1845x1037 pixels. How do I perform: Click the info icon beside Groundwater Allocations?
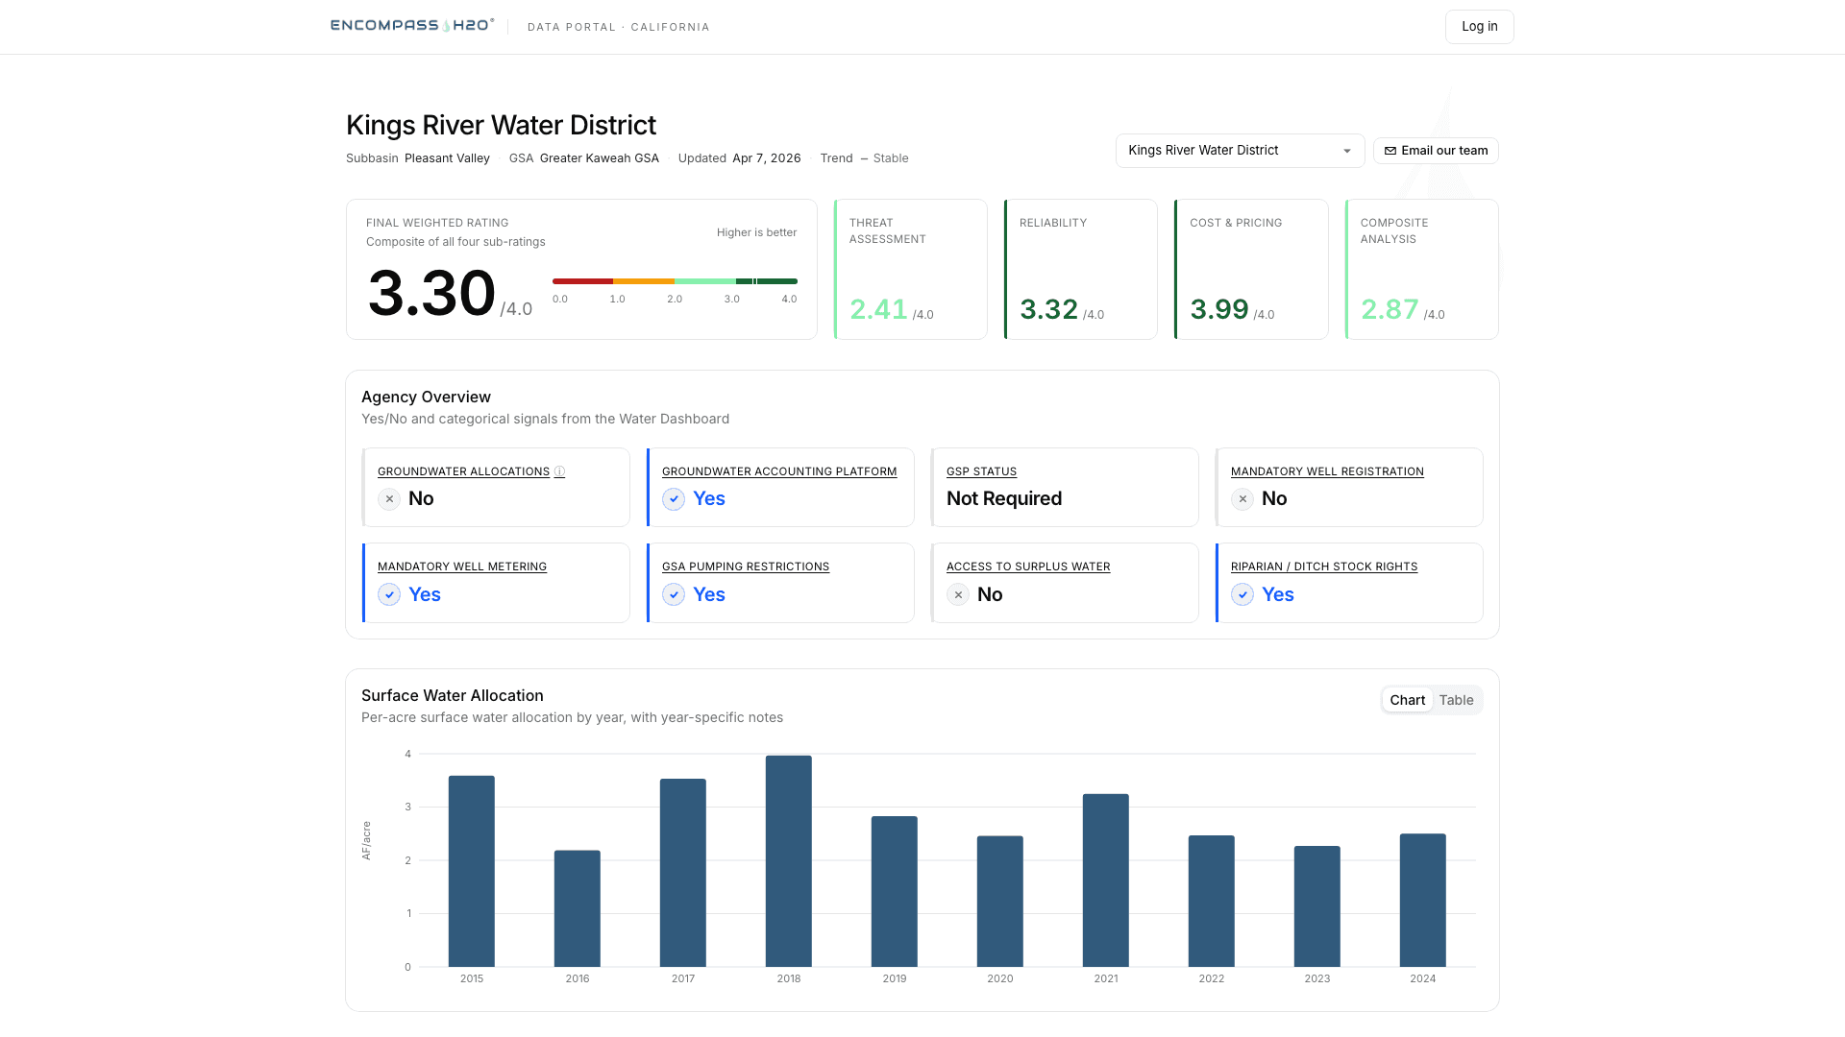point(559,471)
